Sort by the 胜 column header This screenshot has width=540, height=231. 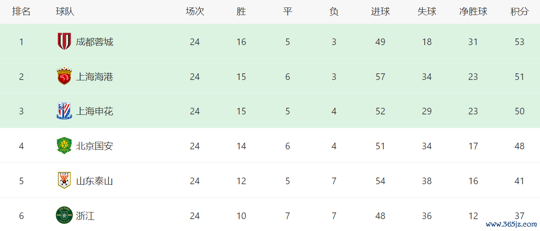coord(241,12)
